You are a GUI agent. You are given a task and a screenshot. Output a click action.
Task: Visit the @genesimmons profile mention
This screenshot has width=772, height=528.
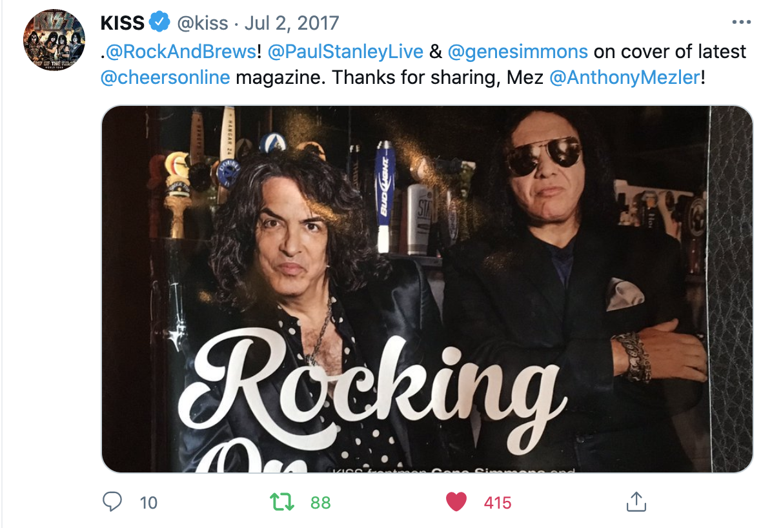pos(518,51)
